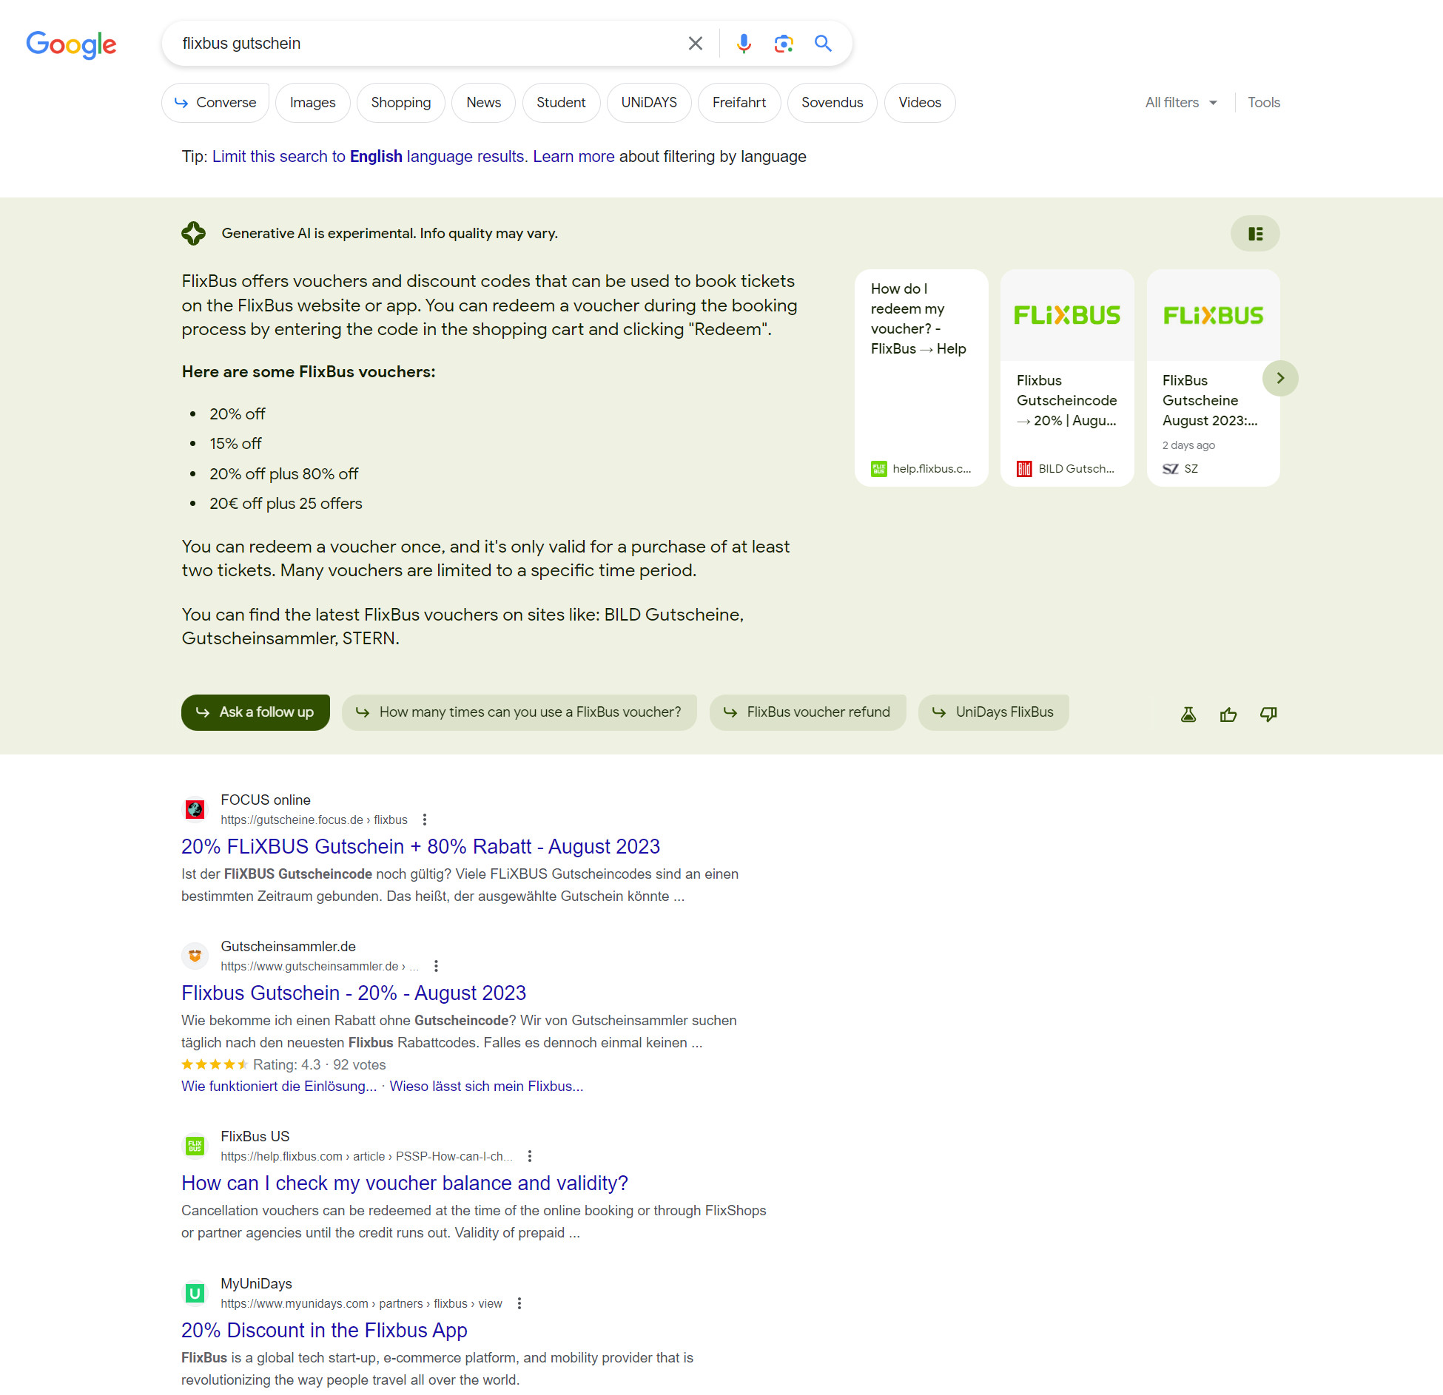1443x1395 pixels.
Task: Click the search magnifier icon
Action: click(x=823, y=43)
